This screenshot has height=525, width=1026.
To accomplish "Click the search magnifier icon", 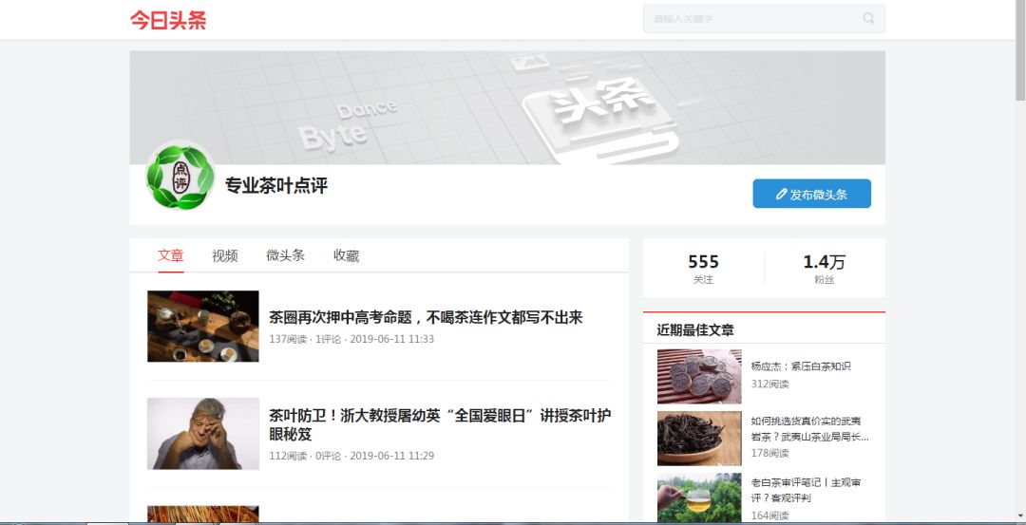I will pos(868,18).
